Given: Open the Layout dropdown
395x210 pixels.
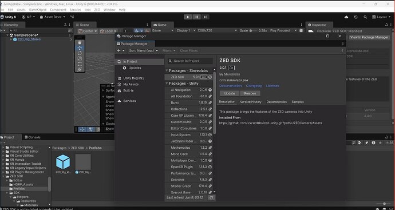Looking at the screenshot, I should click(x=381, y=17).
